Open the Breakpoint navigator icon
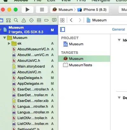Screen dimensions: 127x130 pos(46,20)
